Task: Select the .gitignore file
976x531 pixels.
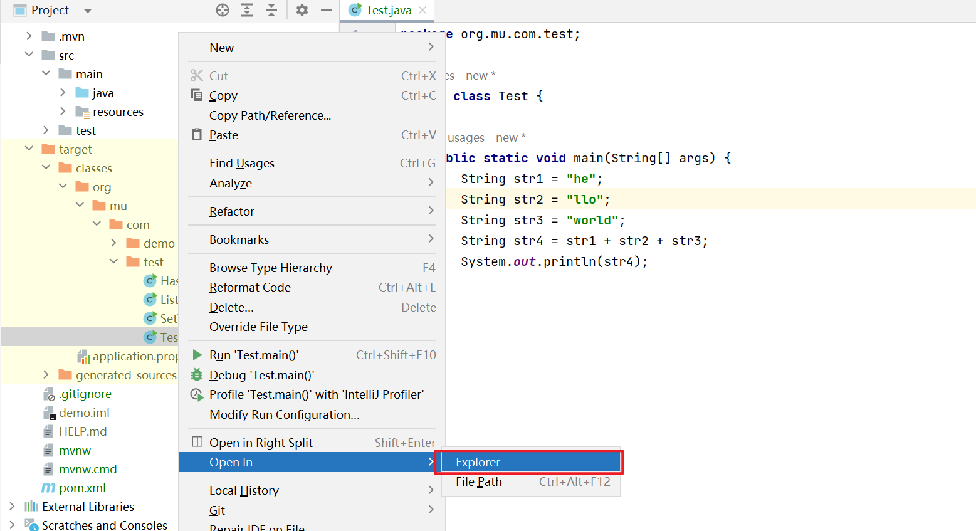Action: (85, 394)
